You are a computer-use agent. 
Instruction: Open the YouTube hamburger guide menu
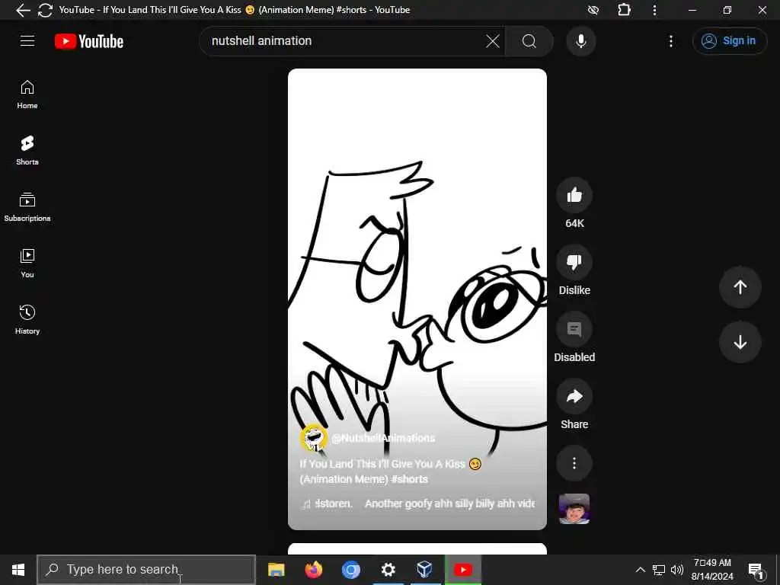click(27, 41)
